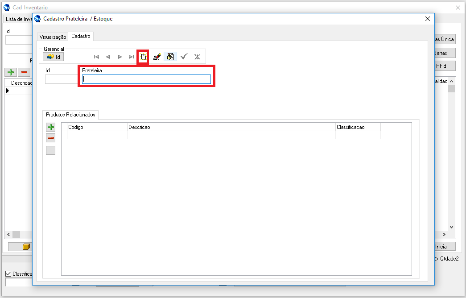The image size is (466, 298).
Task: Click into the Prateleira text field
Action: (146, 79)
